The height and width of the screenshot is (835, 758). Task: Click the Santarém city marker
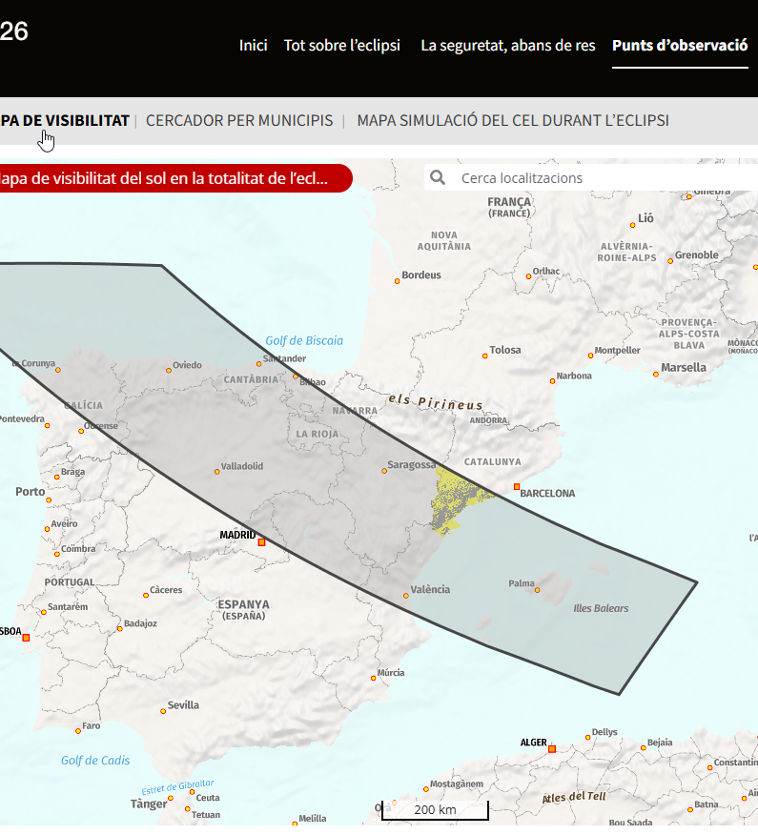(44, 612)
